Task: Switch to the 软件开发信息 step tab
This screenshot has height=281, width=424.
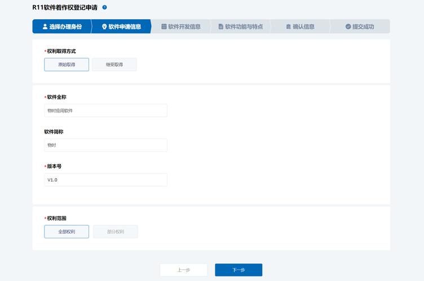Action: [181, 26]
